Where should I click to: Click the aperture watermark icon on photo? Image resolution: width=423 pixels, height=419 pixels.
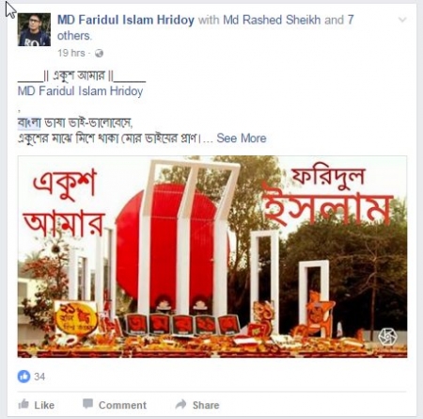(387, 337)
